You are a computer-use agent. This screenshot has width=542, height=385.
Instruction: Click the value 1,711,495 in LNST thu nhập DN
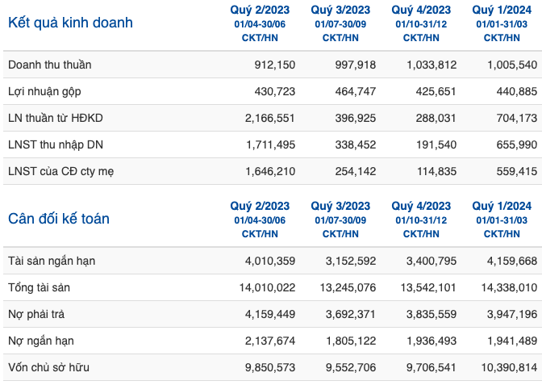(x=271, y=144)
